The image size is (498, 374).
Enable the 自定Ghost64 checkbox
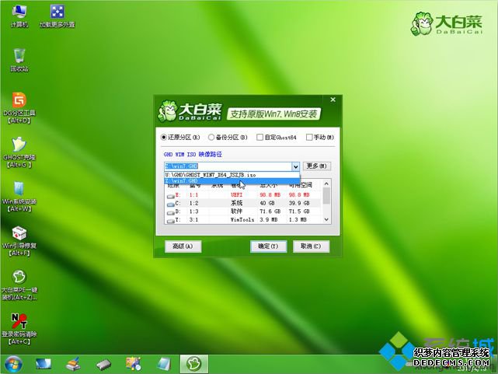click(277, 138)
